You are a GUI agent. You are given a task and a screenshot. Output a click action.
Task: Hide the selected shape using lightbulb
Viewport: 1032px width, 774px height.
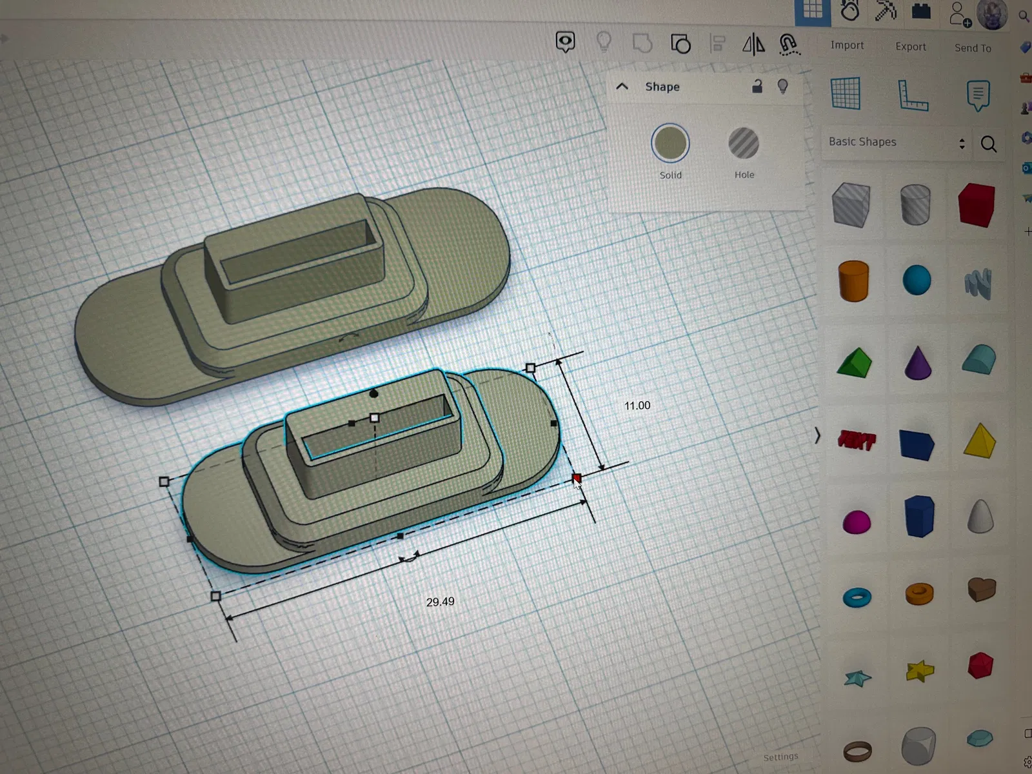tap(782, 86)
